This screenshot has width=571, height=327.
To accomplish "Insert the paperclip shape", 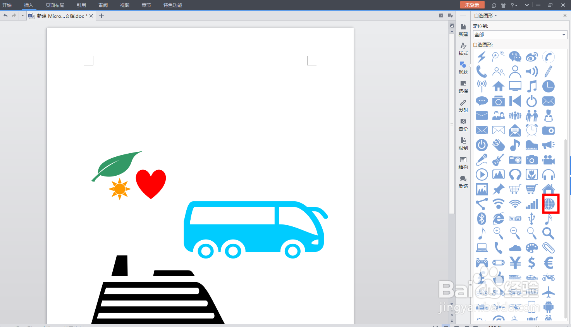I will pos(548,248).
